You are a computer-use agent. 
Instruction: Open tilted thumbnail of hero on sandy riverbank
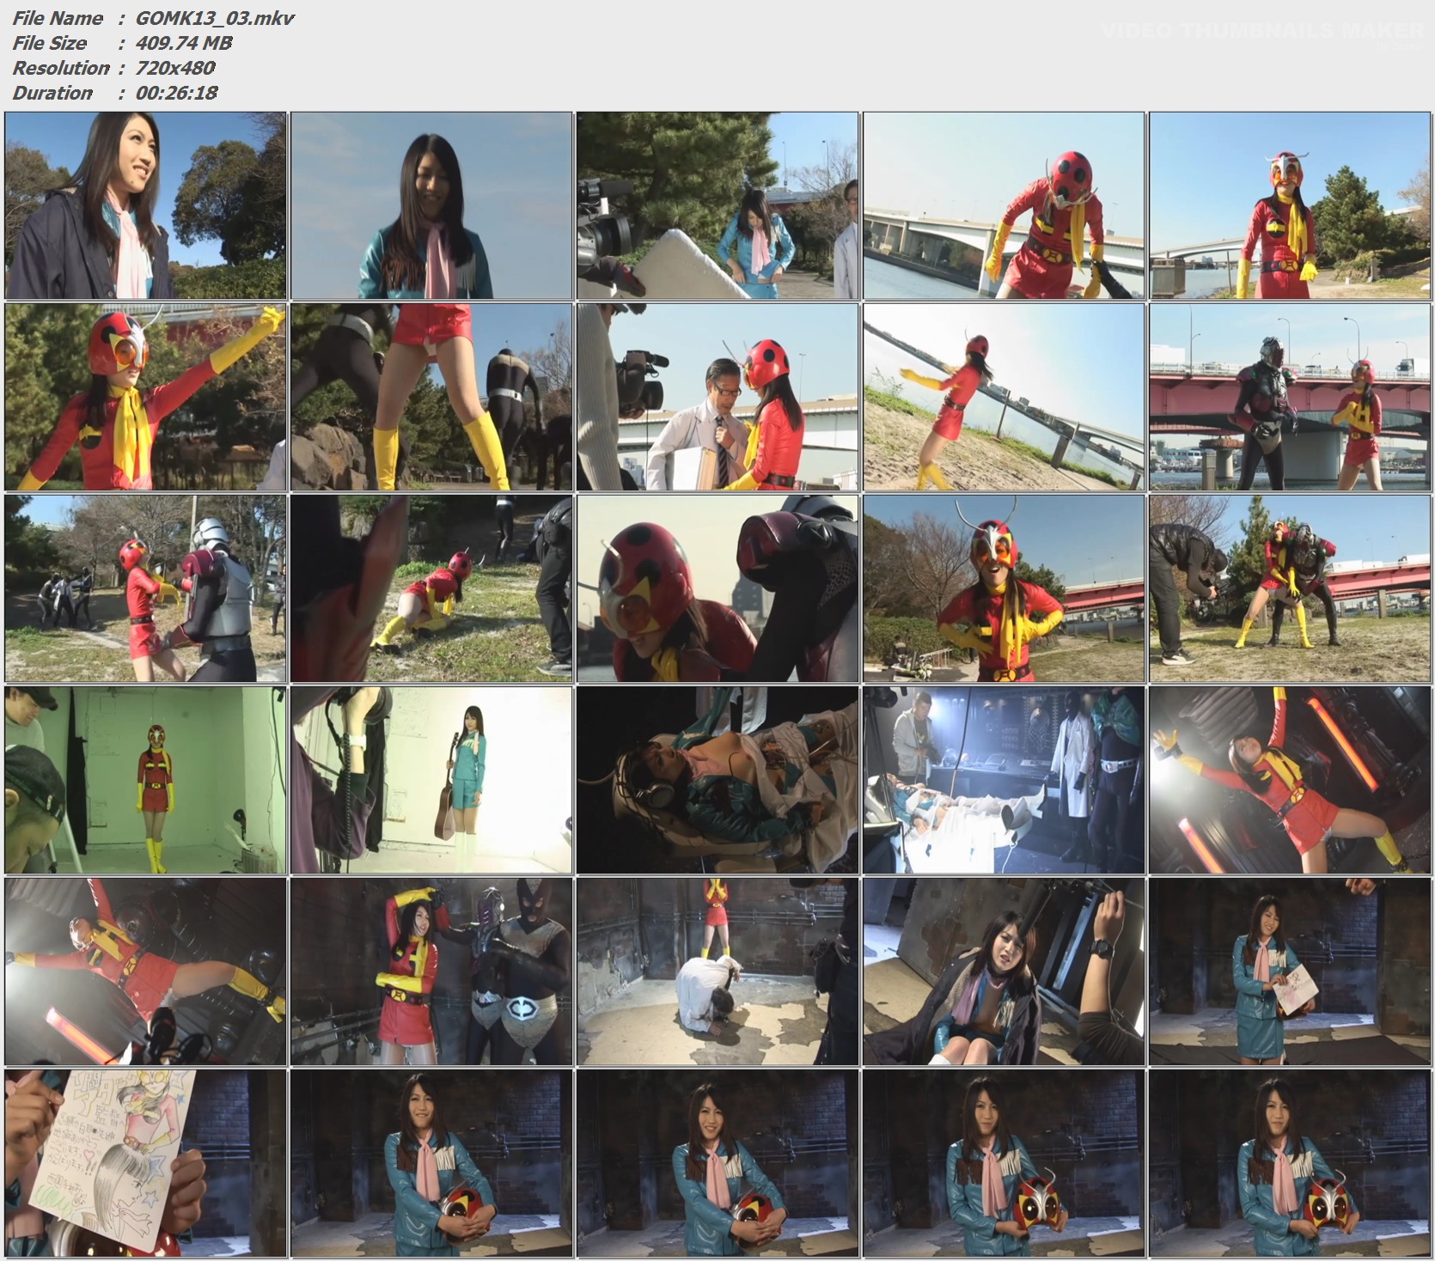pos(1004,397)
